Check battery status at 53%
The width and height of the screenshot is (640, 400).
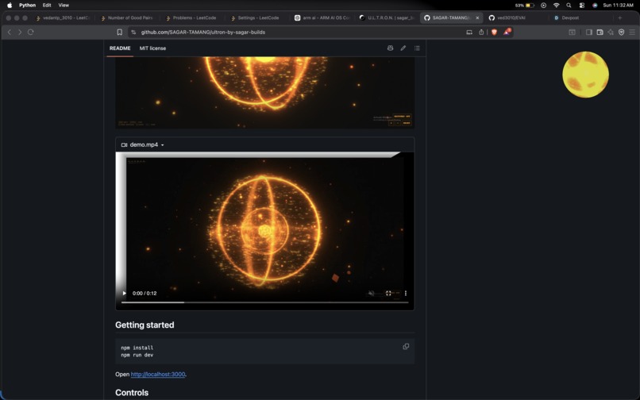(525, 5)
